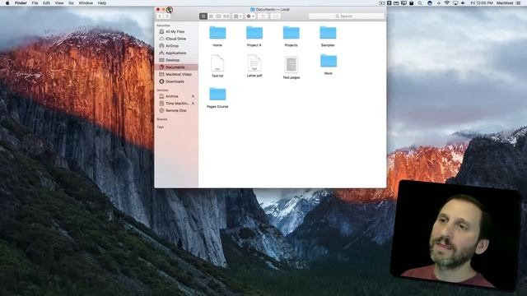
Task: Open iCloud Drive from the sidebar
Action: pyautogui.click(x=176, y=39)
